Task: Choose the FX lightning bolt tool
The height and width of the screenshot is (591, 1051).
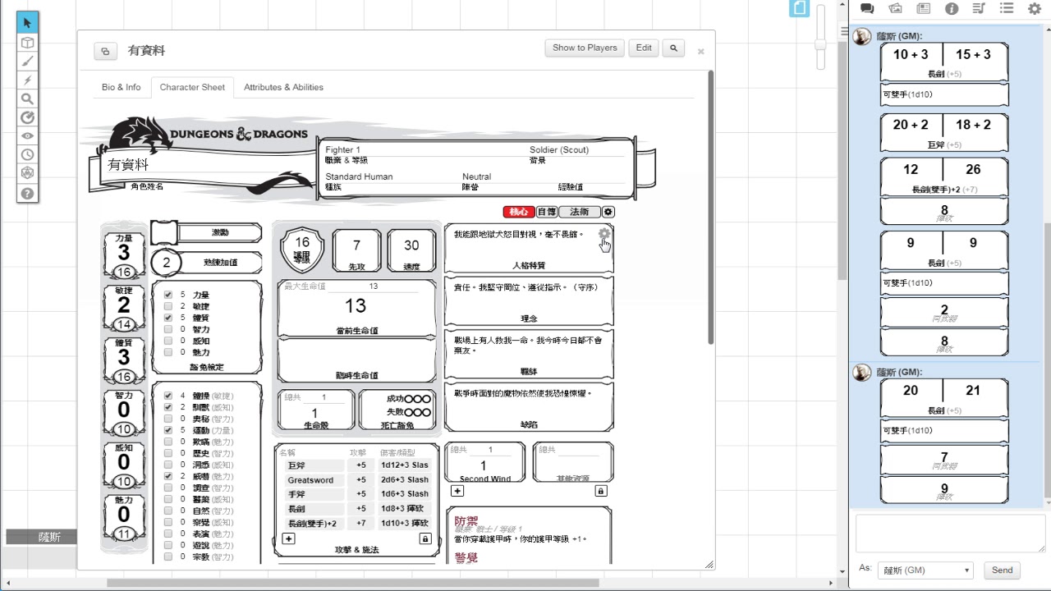Action: [x=27, y=80]
